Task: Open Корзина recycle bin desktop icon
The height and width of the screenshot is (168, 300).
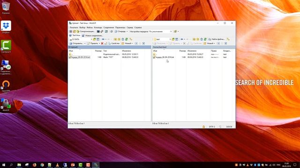Action: [6, 8]
